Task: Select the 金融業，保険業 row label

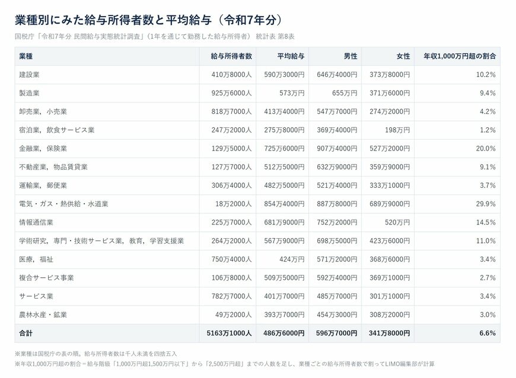Action: click(43, 148)
